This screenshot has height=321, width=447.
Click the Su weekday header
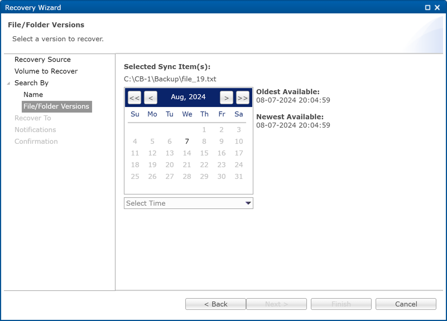pos(135,114)
